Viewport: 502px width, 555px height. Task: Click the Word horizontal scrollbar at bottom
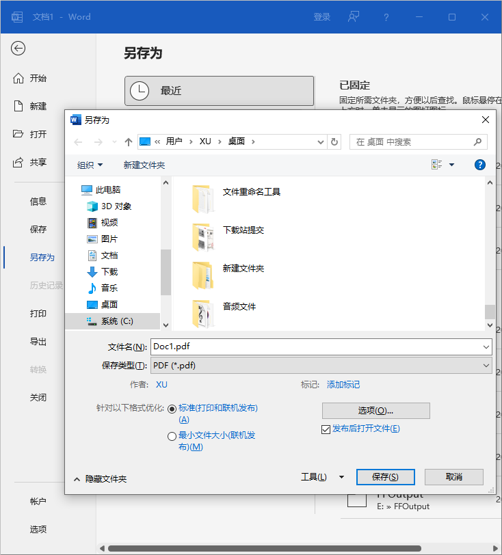[265, 549]
